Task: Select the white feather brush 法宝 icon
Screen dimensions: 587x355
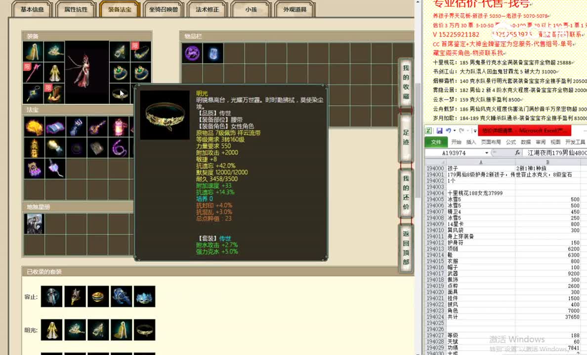Action: pos(55,148)
